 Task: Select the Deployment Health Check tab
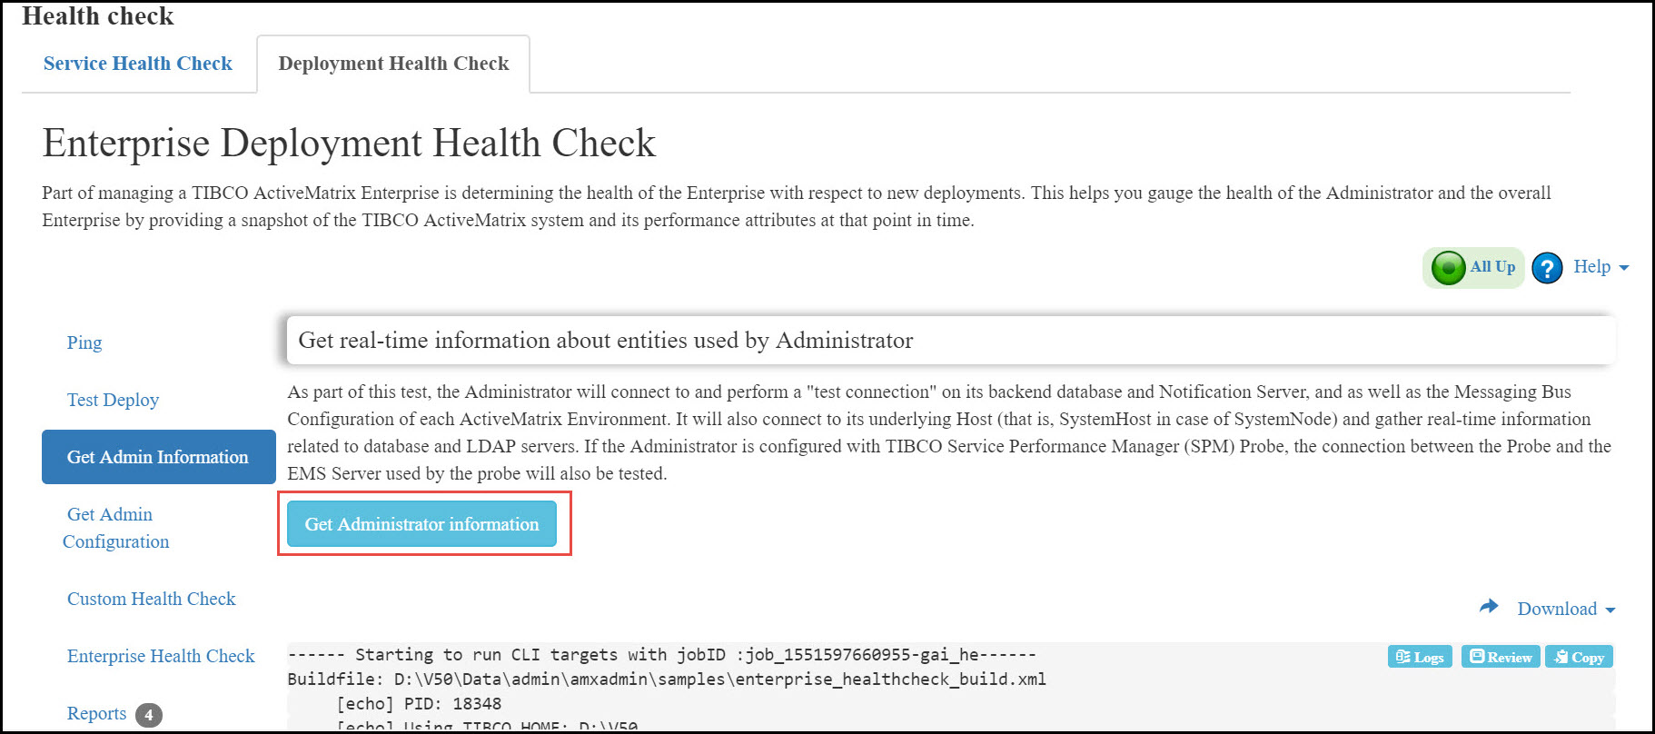click(x=393, y=64)
